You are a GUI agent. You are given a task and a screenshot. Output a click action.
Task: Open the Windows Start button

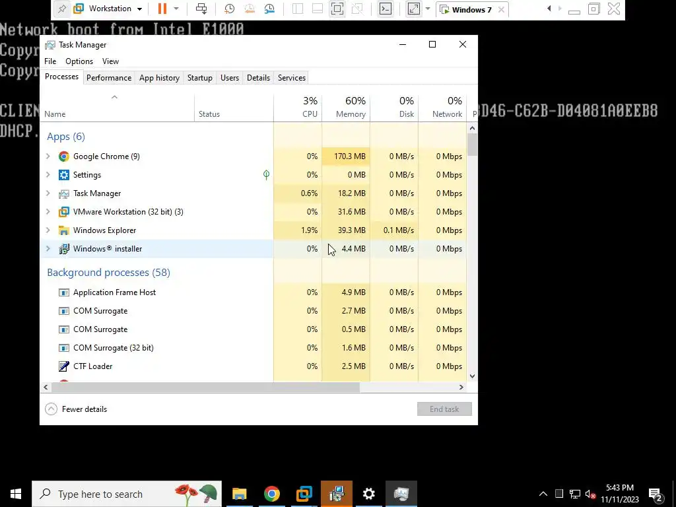click(16, 494)
